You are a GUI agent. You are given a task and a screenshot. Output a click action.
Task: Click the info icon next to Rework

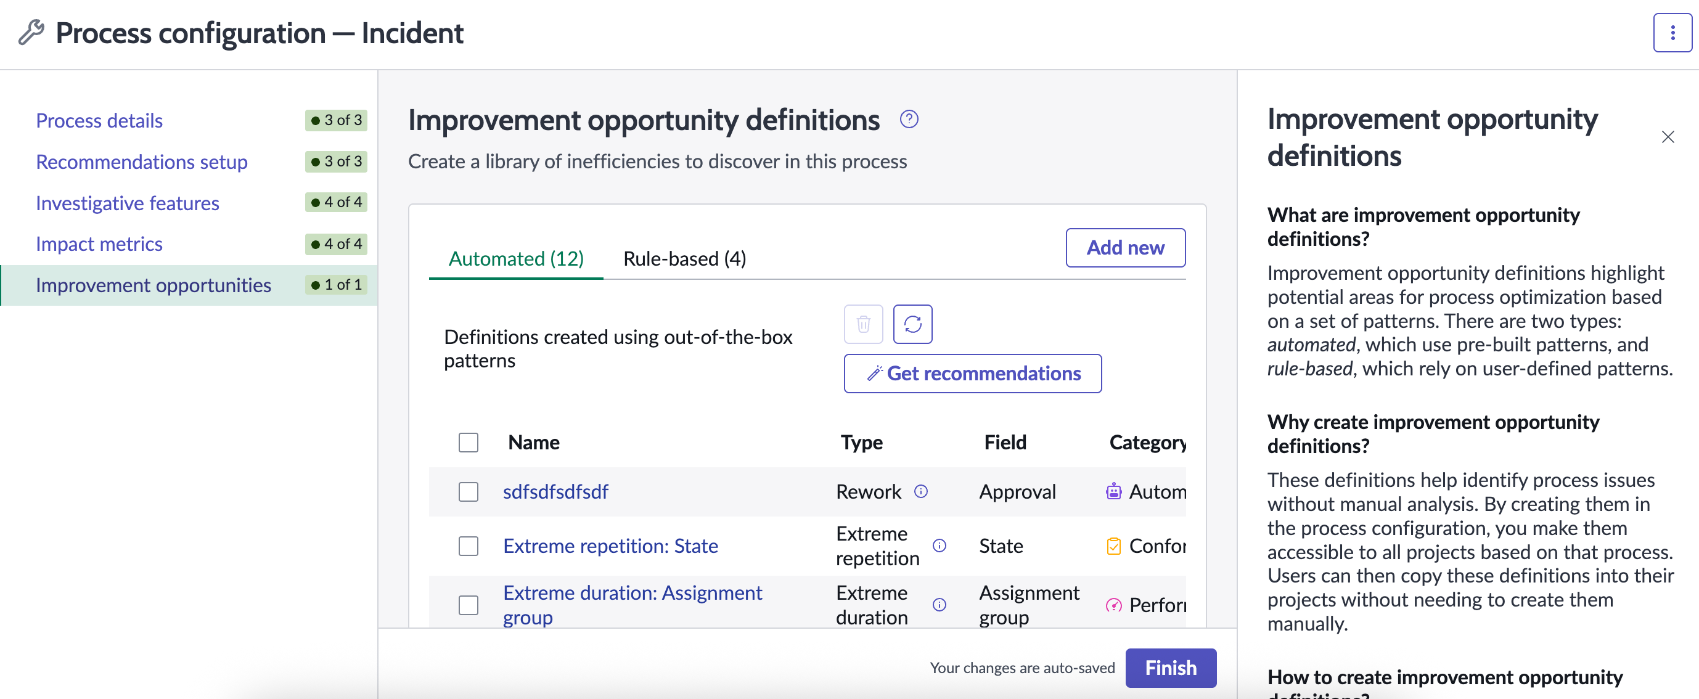(x=921, y=491)
